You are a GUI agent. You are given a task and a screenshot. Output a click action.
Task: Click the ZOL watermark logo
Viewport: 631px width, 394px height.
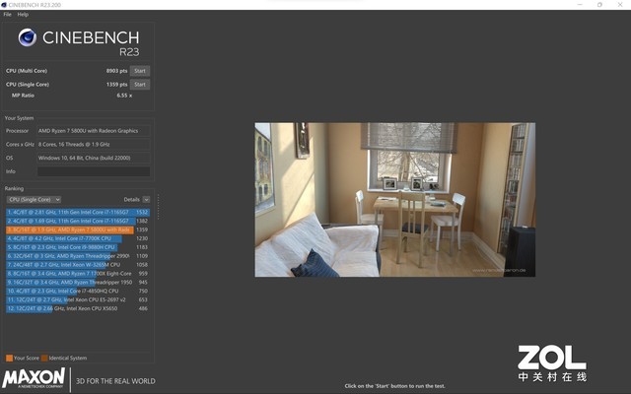coord(552,363)
